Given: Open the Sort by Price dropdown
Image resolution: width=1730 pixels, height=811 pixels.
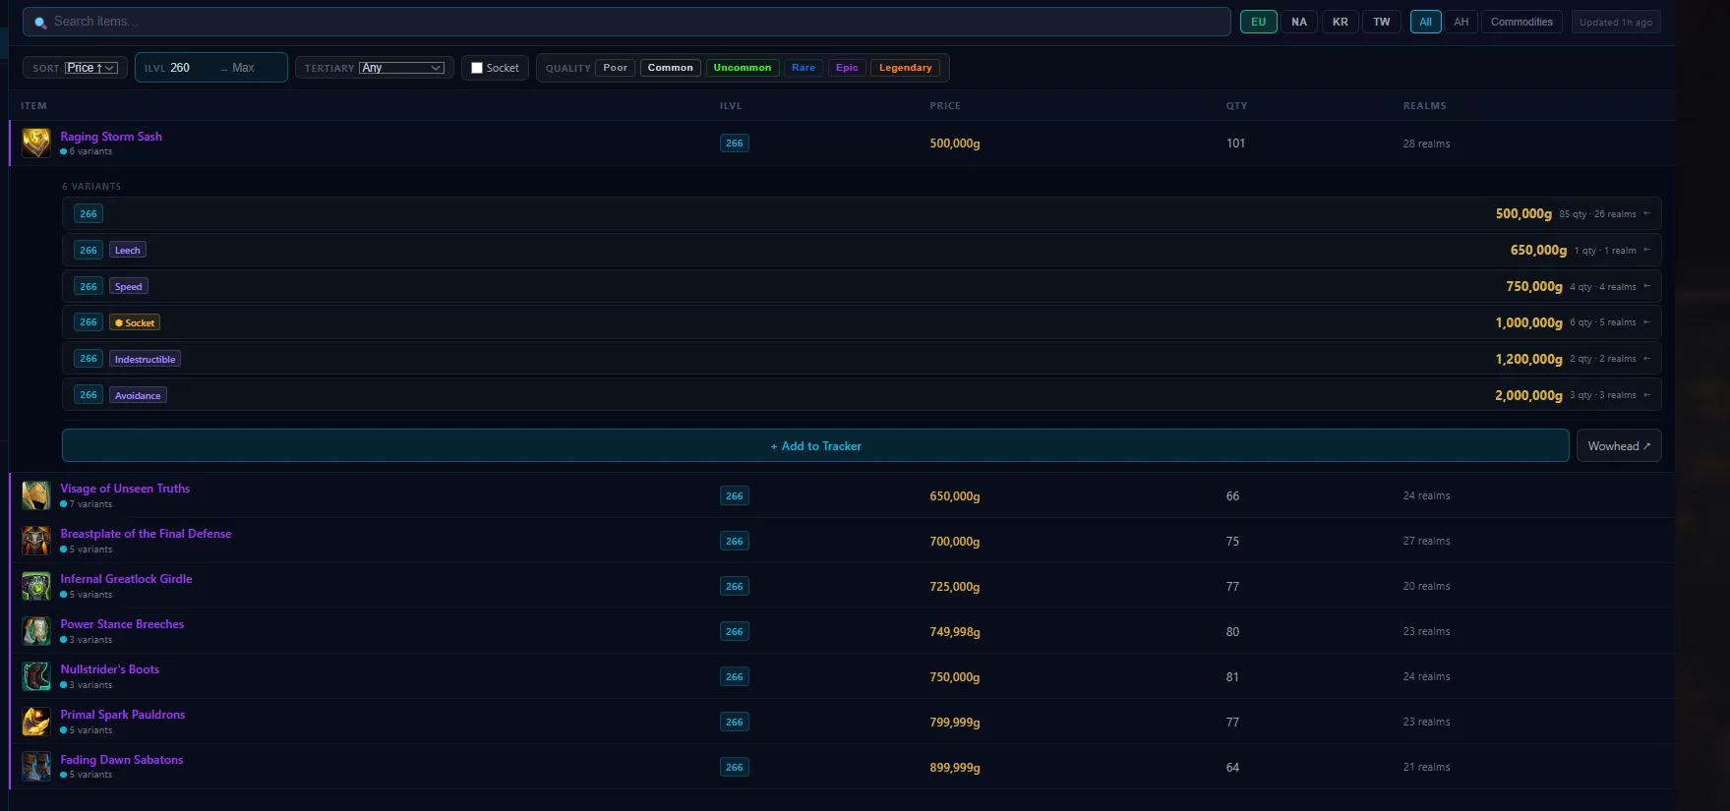Looking at the screenshot, I should pos(91,68).
